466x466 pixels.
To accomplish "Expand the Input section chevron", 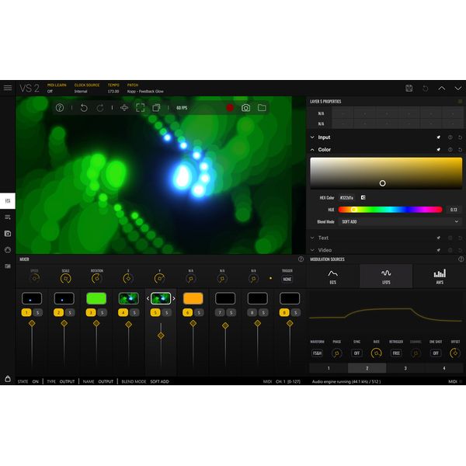I will pyautogui.click(x=312, y=137).
